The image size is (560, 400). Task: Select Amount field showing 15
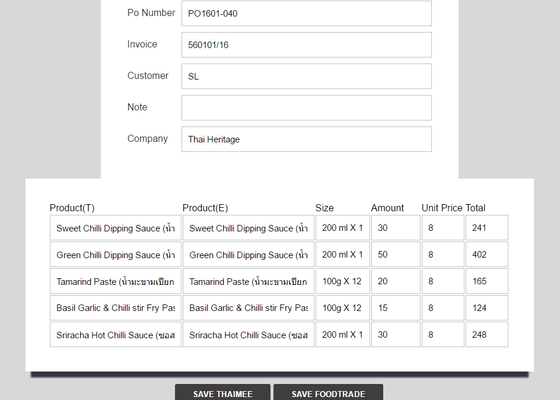pos(395,308)
